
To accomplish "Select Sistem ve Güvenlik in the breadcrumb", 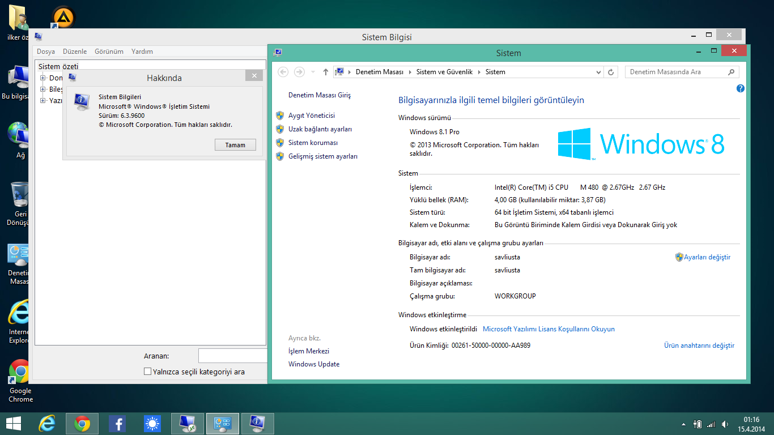I will (x=444, y=72).
